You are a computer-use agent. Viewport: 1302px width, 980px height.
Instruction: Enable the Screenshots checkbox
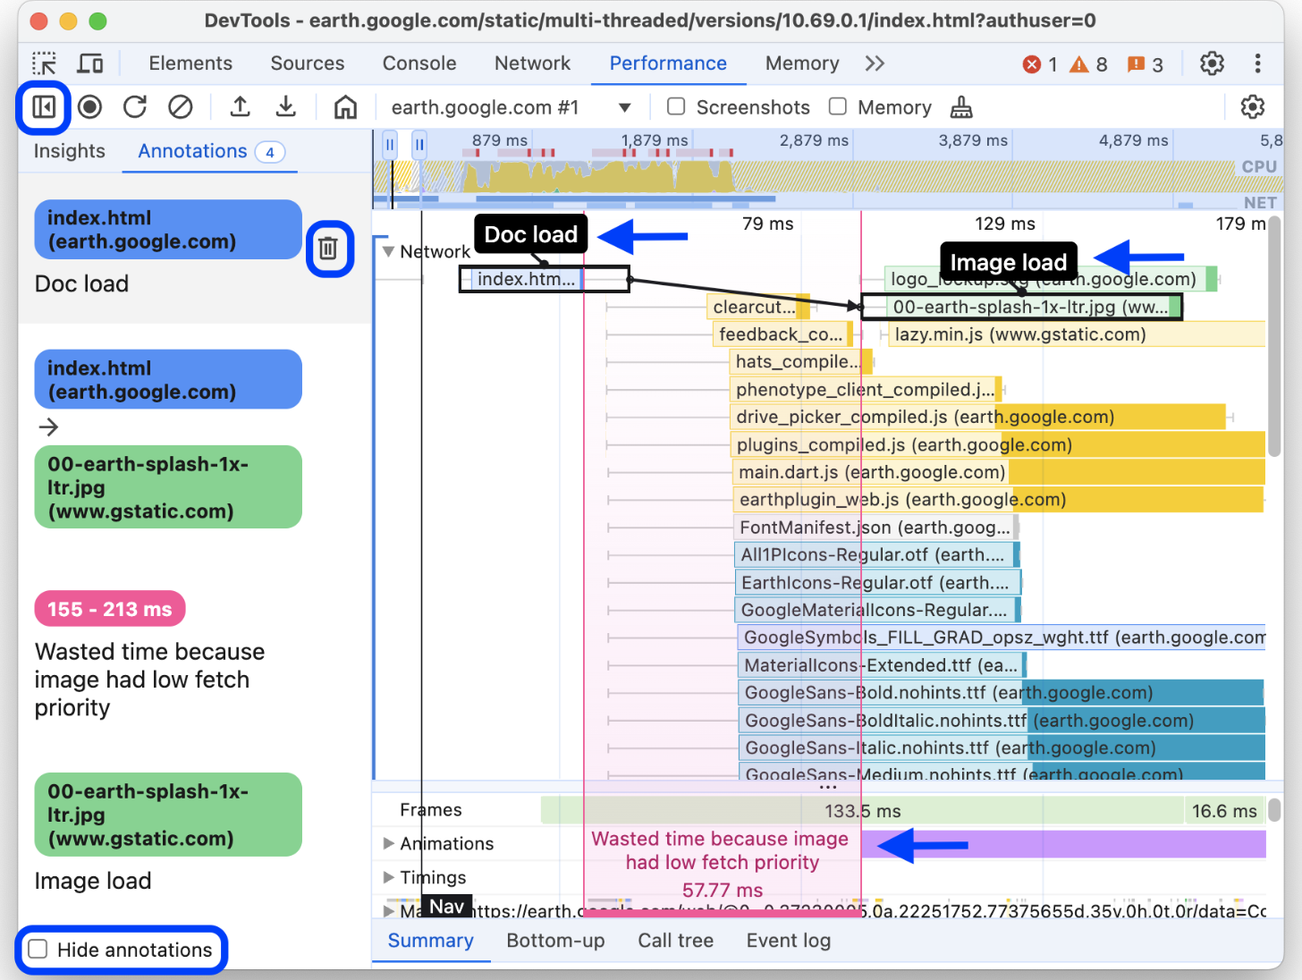677,107
